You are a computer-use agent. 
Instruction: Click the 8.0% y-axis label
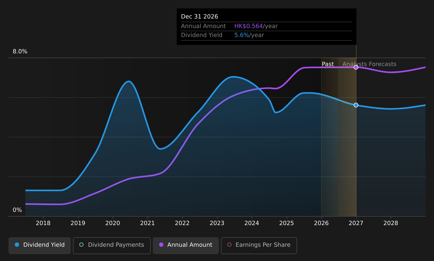tap(20, 52)
